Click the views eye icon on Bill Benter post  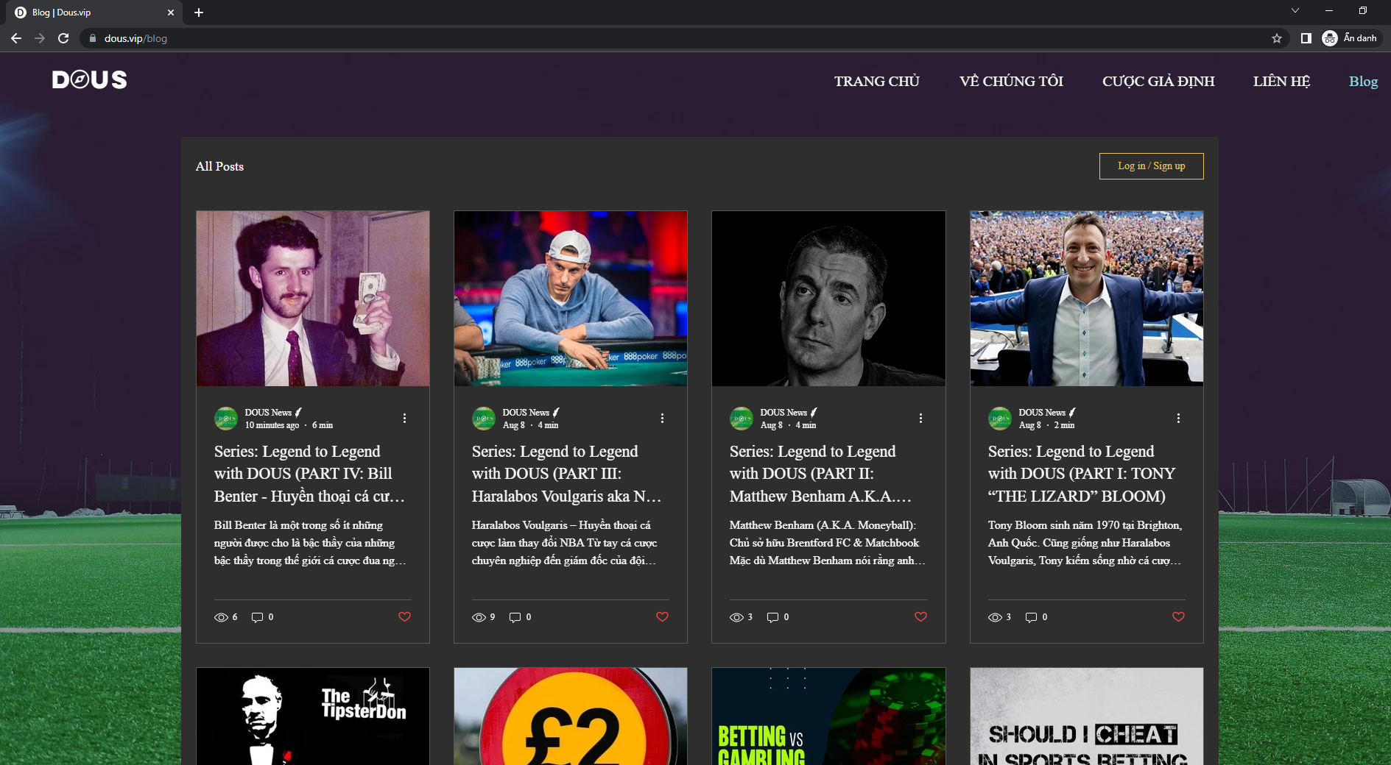point(221,617)
